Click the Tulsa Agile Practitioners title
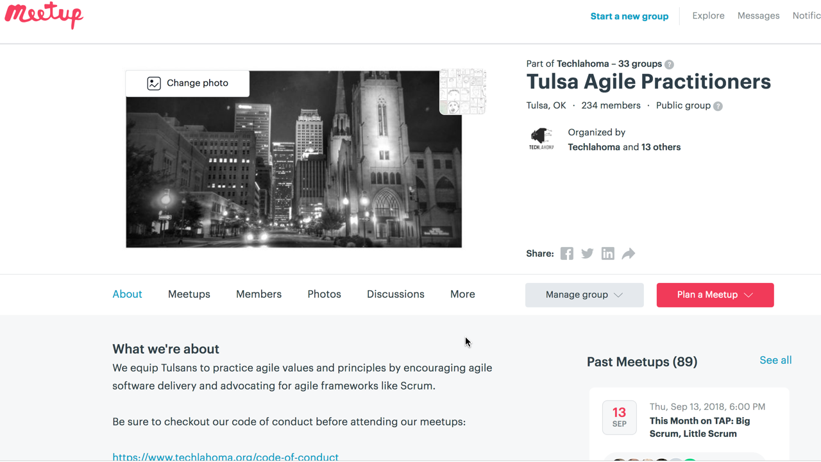821x462 pixels. coord(648,81)
